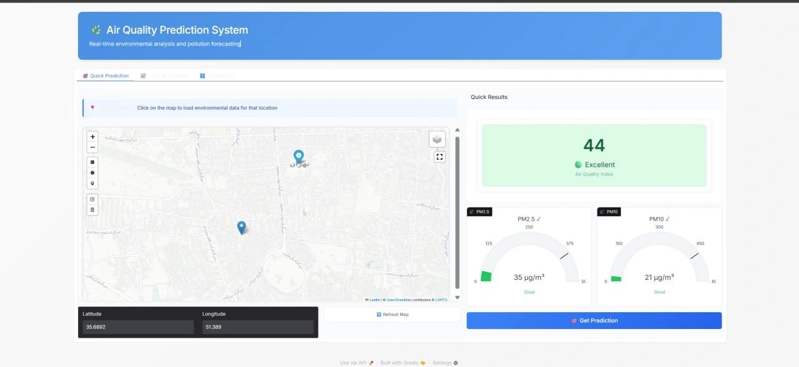Zoom out on the map
Image resolution: width=799 pixels, height=367 pixels.
click(92, 148)
